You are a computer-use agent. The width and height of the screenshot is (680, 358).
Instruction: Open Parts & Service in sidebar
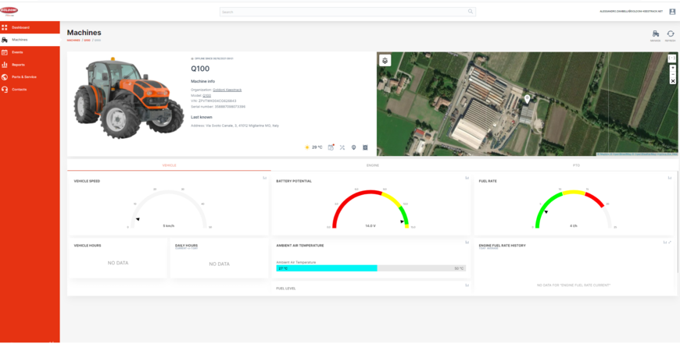(x=24, y=77)
